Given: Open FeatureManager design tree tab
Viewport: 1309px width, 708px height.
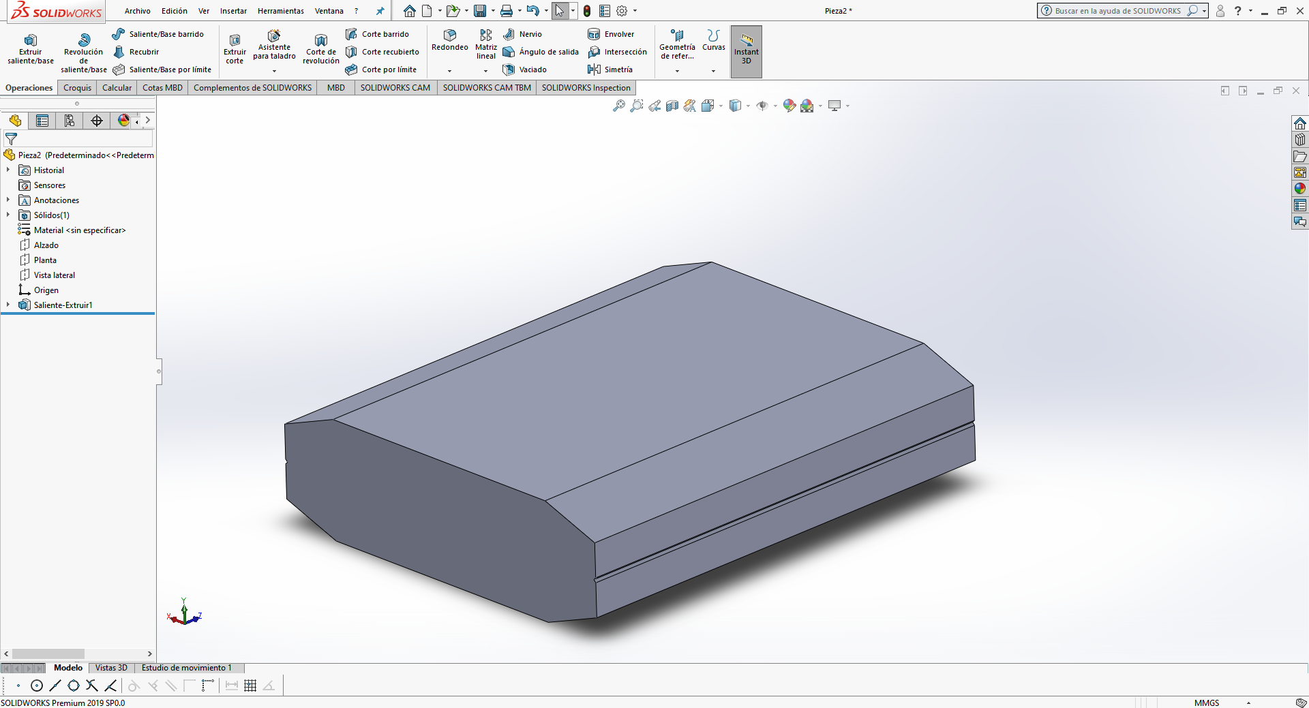Looking at the screenshot, I should coord(15,121).
